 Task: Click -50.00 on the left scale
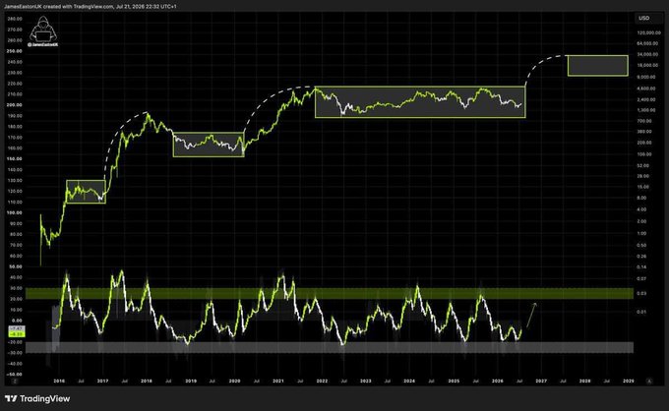point(16,375)
